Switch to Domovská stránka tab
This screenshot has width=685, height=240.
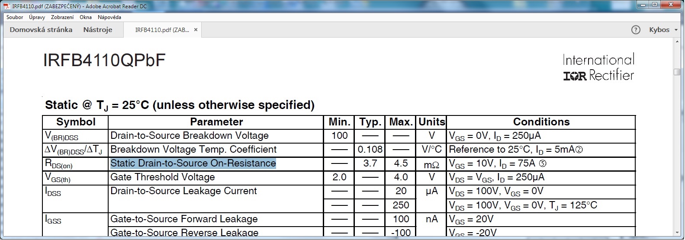point(41,30)
